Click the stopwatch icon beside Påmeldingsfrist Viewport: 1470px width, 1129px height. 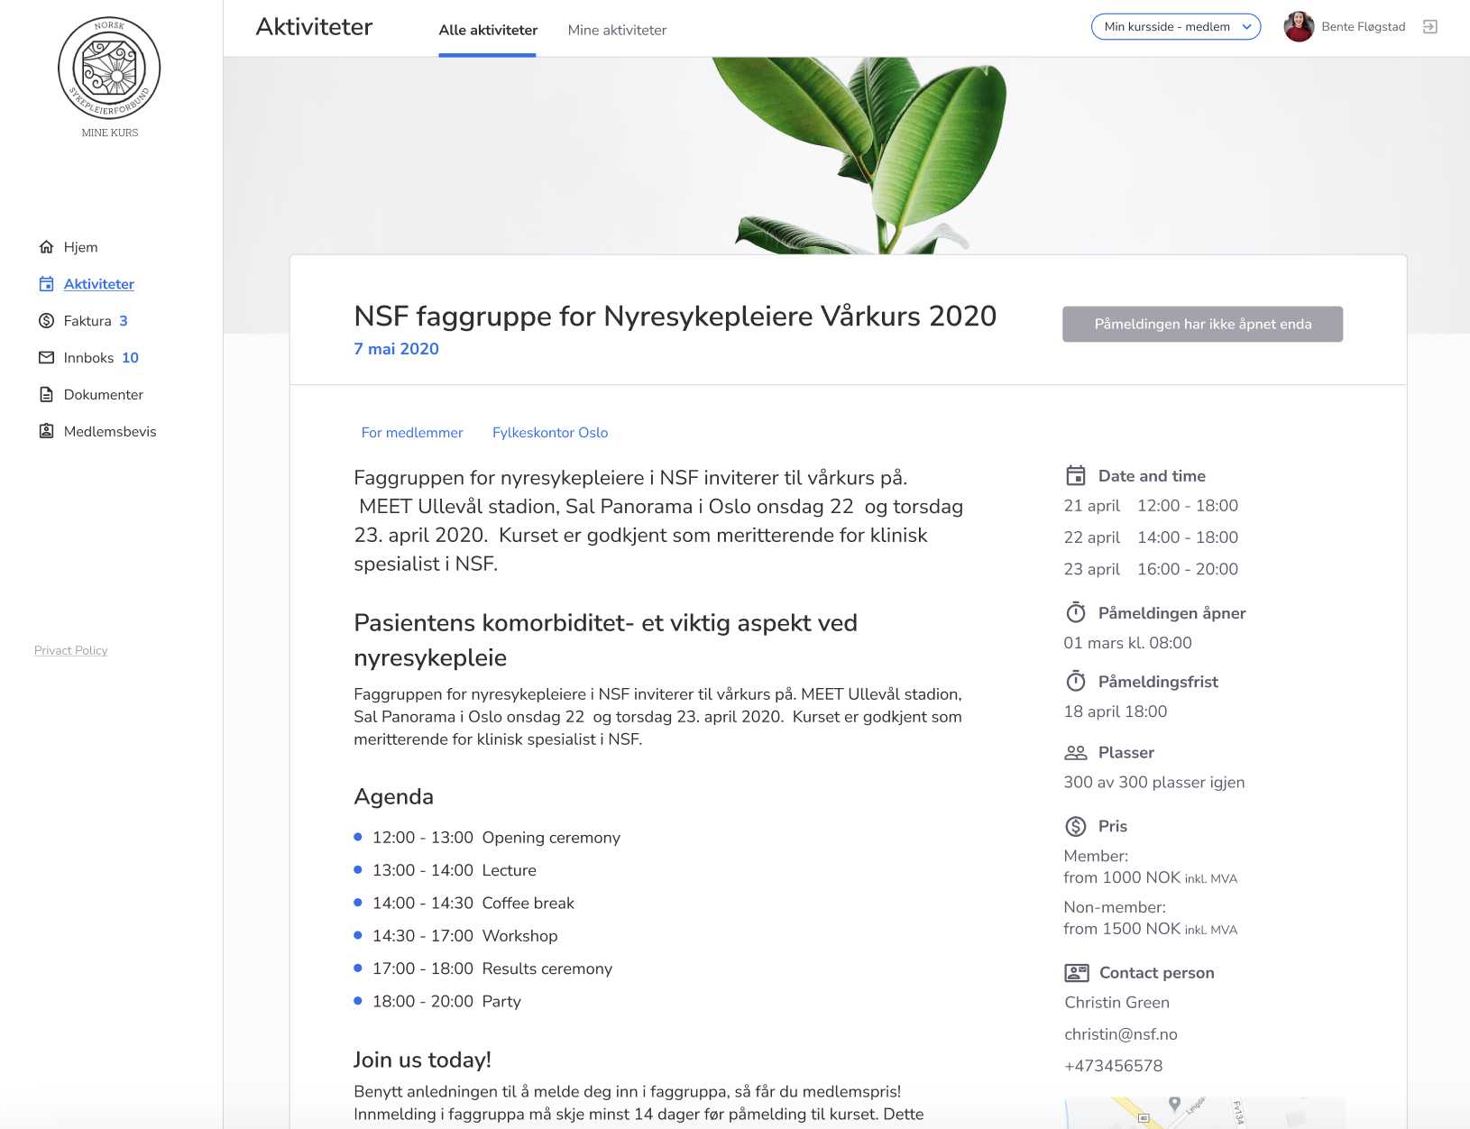(1076, 682)
